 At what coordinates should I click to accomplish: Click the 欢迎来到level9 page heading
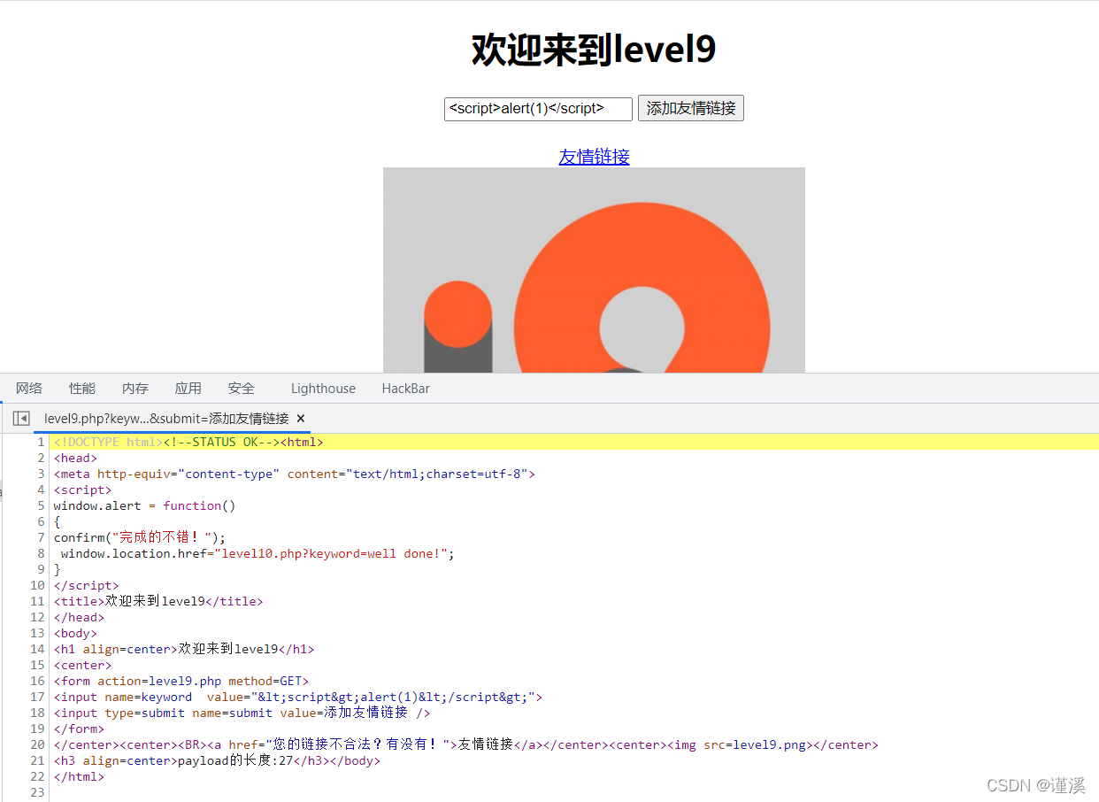point(594,50)
